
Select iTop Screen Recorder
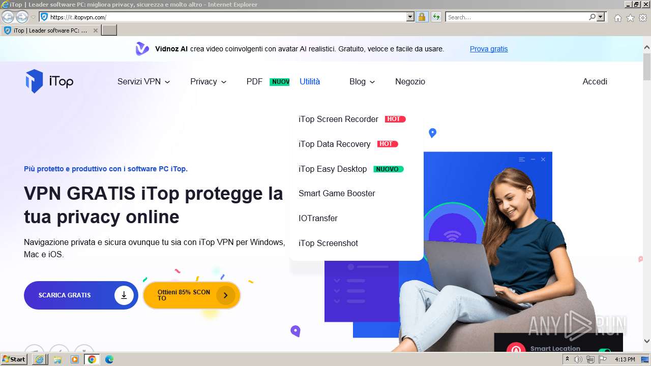point(338,119)
